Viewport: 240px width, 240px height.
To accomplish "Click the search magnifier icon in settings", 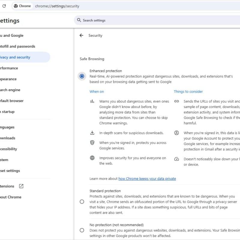I will (x=79, y=20).
